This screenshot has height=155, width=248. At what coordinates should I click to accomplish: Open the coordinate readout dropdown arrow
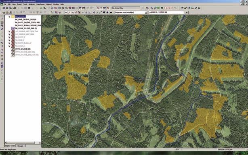pyautogui.click(x=187, y=13)
